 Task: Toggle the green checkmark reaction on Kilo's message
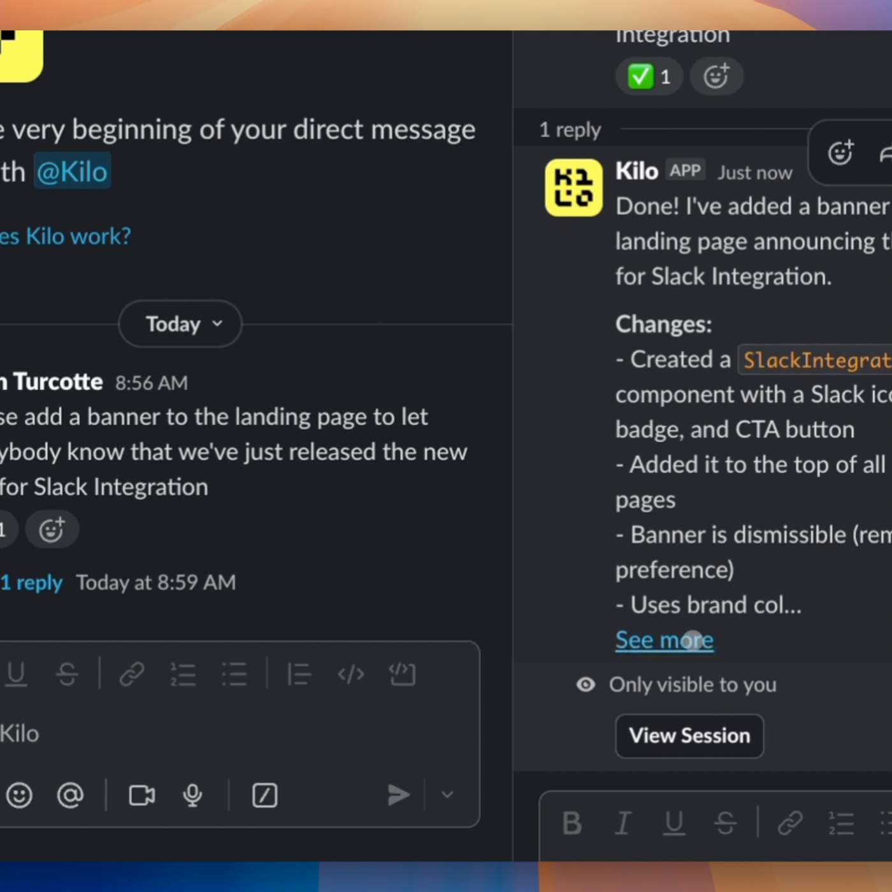[648, 76]
